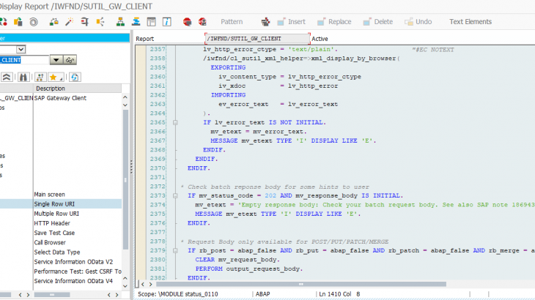This screenshot has height=300, width=535.
Task: Click left arrow of editor horizontal scrollbar
Action: tap(143, 284)
